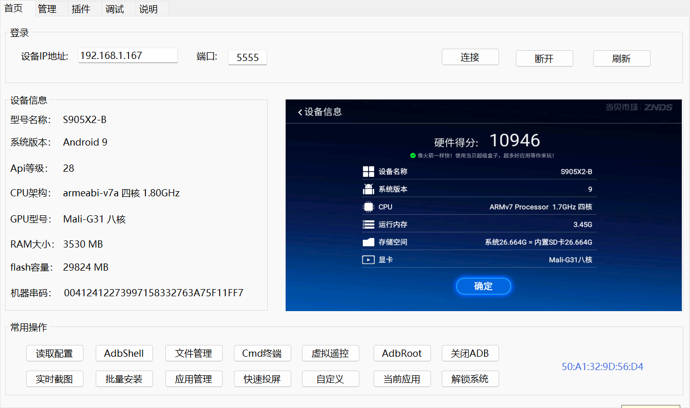Show 当前应用
The width and height of the screenshot is (690, 408).
[x=402, y=379]
